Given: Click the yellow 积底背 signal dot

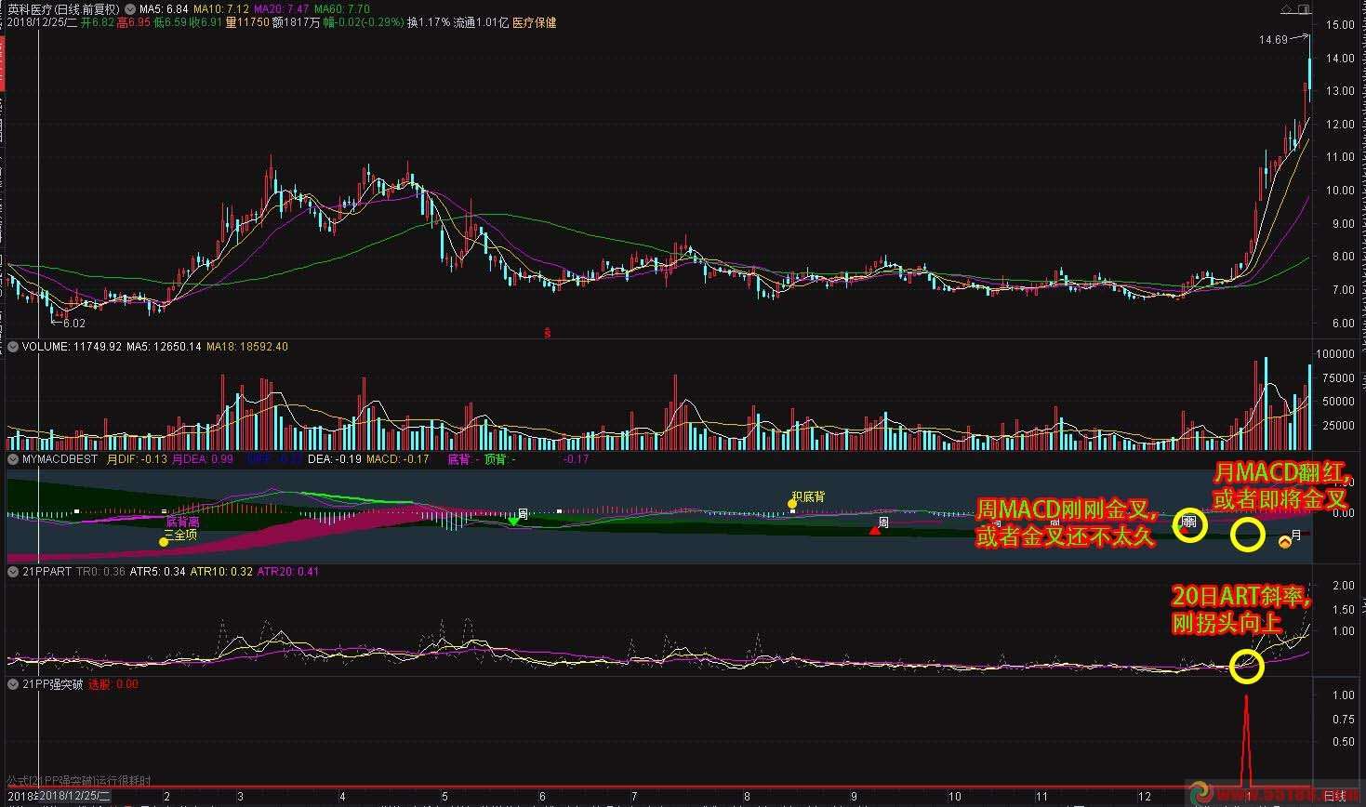Looking at the screenshot, I should (x=792, y=504).
